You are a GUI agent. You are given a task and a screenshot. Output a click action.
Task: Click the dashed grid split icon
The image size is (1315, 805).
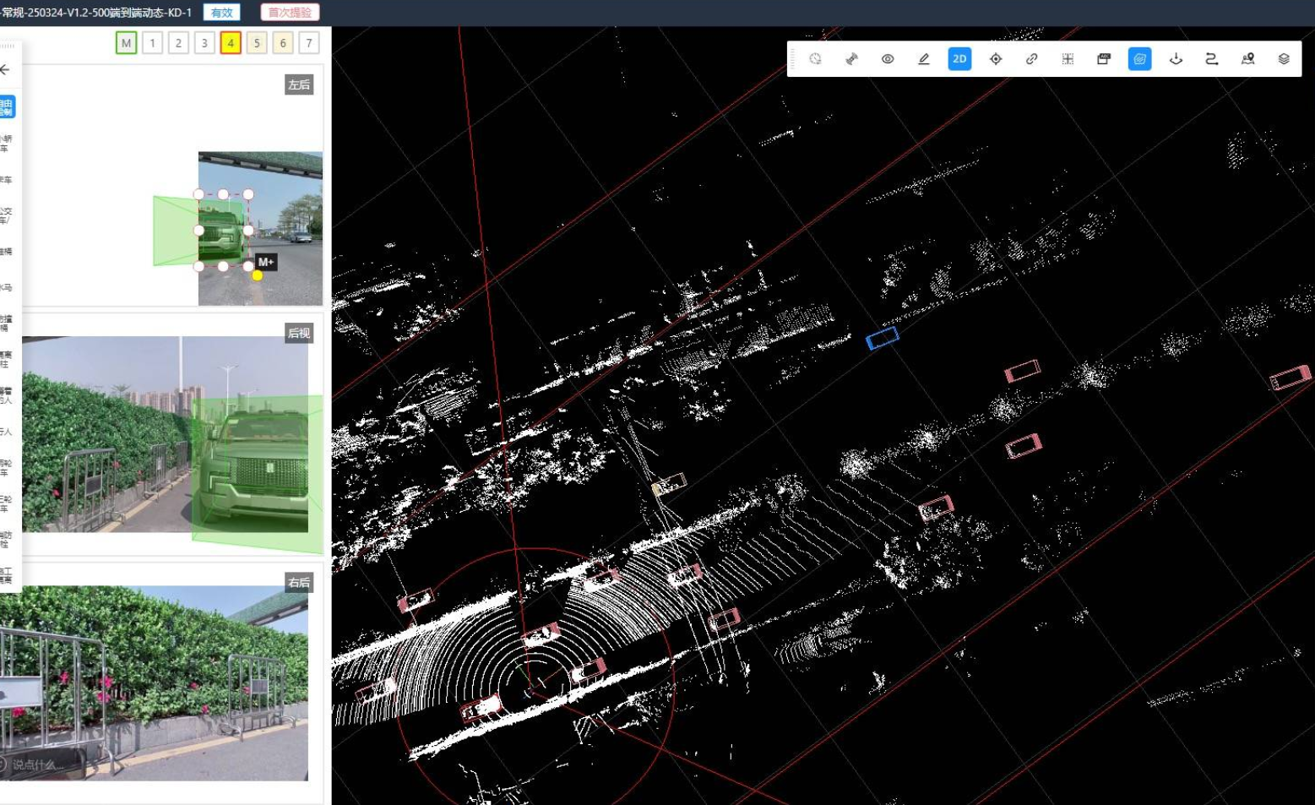(1068, 59)
